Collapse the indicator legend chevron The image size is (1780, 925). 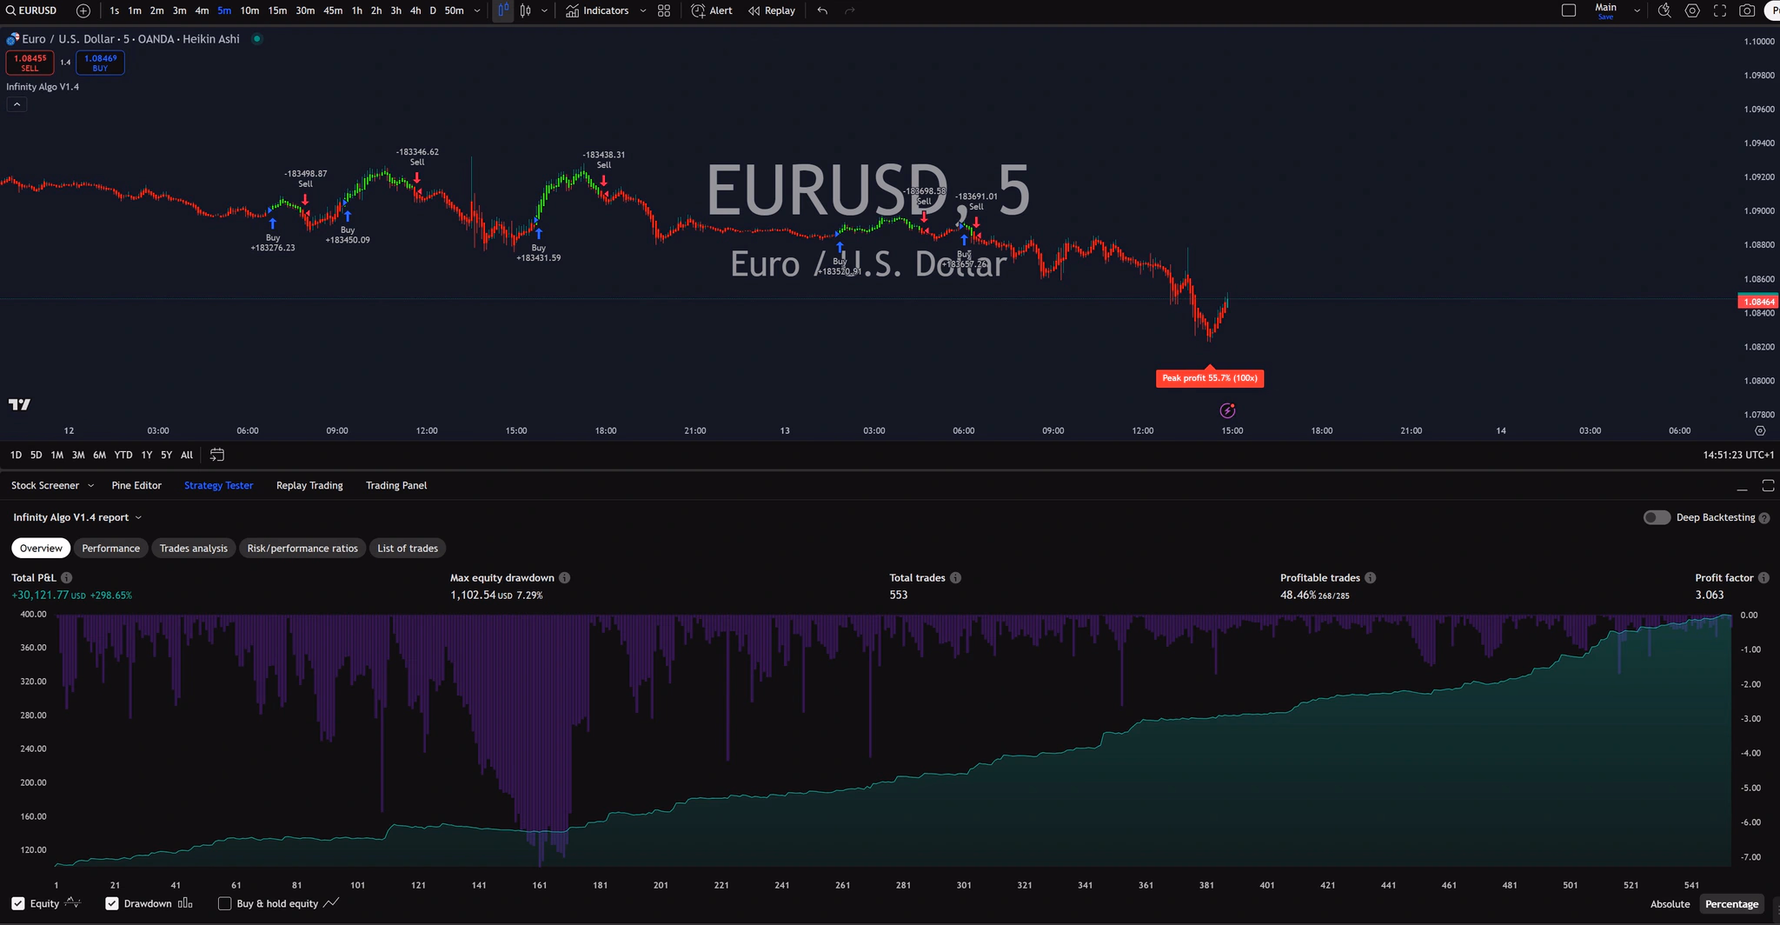[17, 104]
